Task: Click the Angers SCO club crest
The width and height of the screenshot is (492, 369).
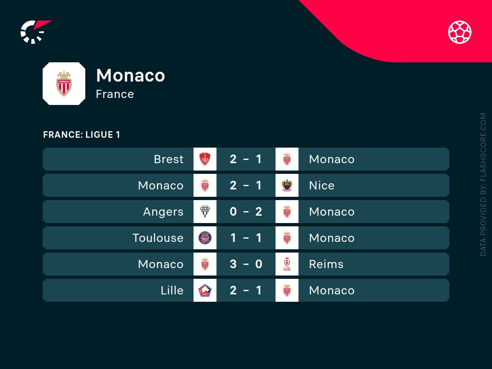Action: click(x=205, y=212)
